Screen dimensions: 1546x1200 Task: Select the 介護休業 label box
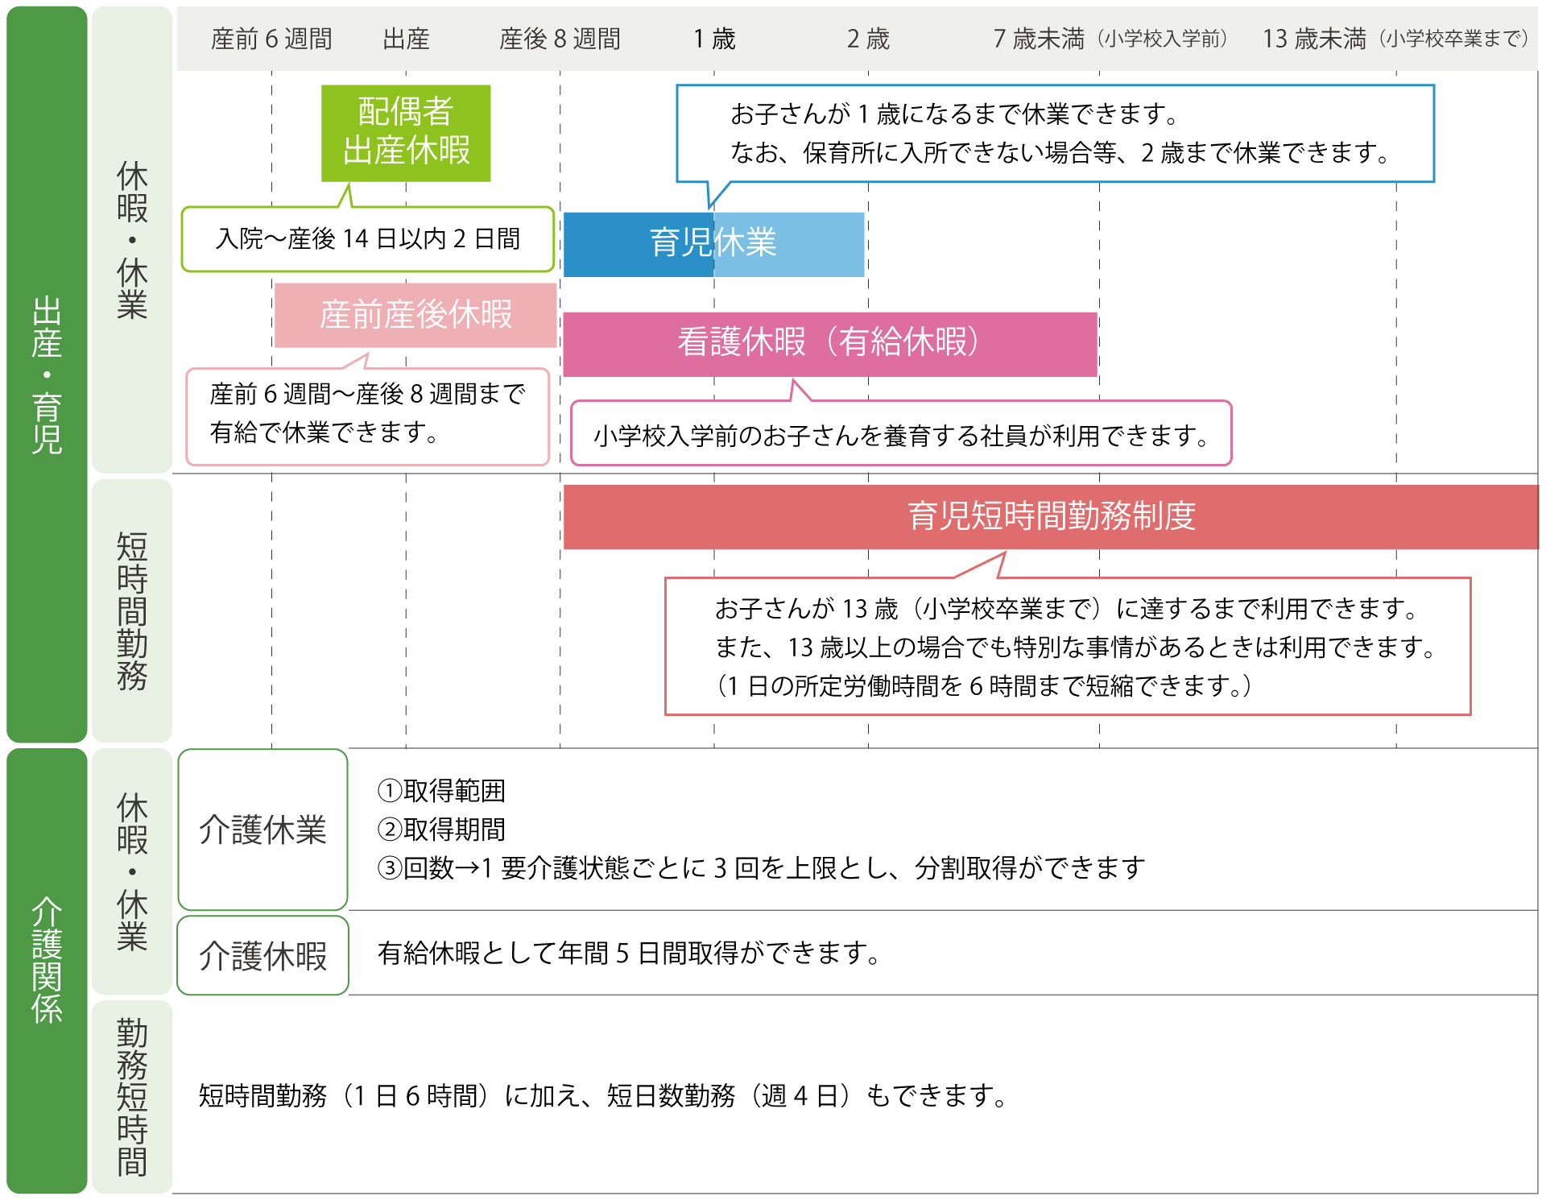pos(262,830)
